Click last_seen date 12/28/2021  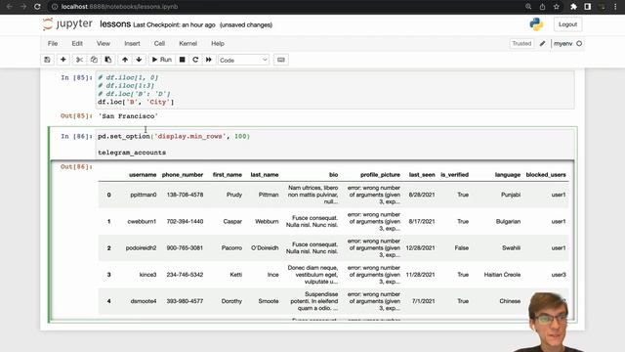point(420,247)
